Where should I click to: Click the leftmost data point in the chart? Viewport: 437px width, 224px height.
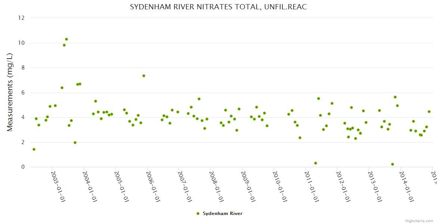pos(34,149)
